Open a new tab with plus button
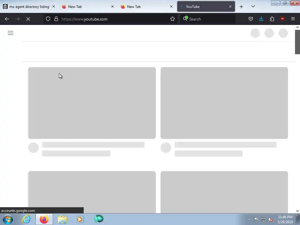Viewport: 300px width, 225px height. pos(241,7)
